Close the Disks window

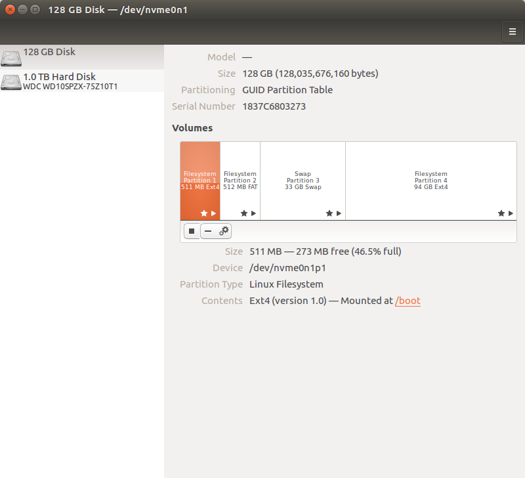tap(10, 9)
